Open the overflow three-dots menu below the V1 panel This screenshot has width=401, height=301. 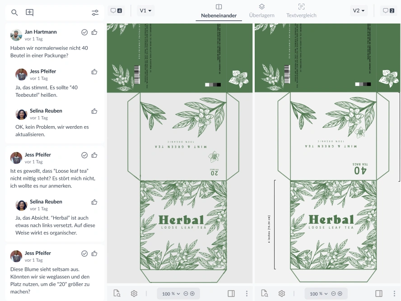pyautogui.click(x=246, y=293)
